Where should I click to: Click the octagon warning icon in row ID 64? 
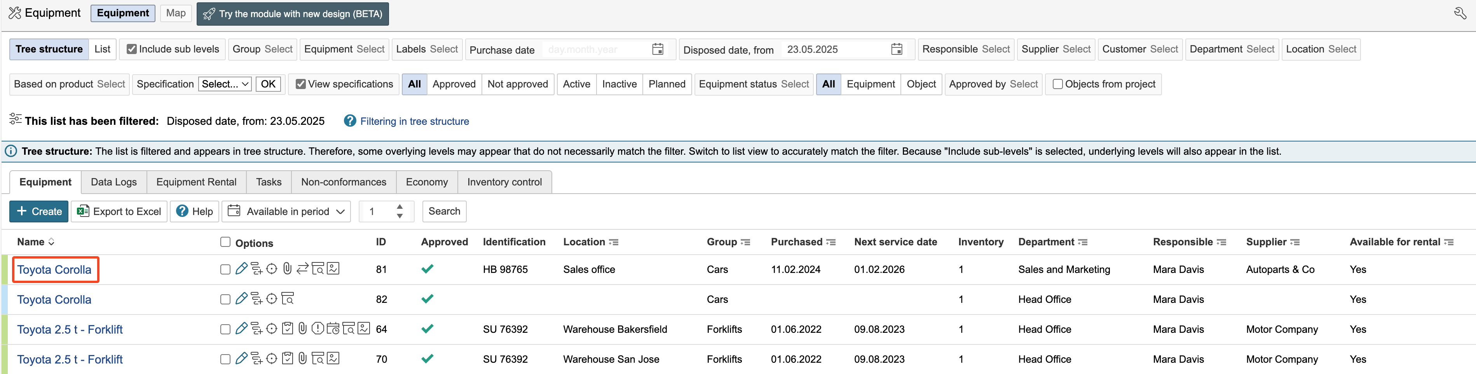pos(318,329)
